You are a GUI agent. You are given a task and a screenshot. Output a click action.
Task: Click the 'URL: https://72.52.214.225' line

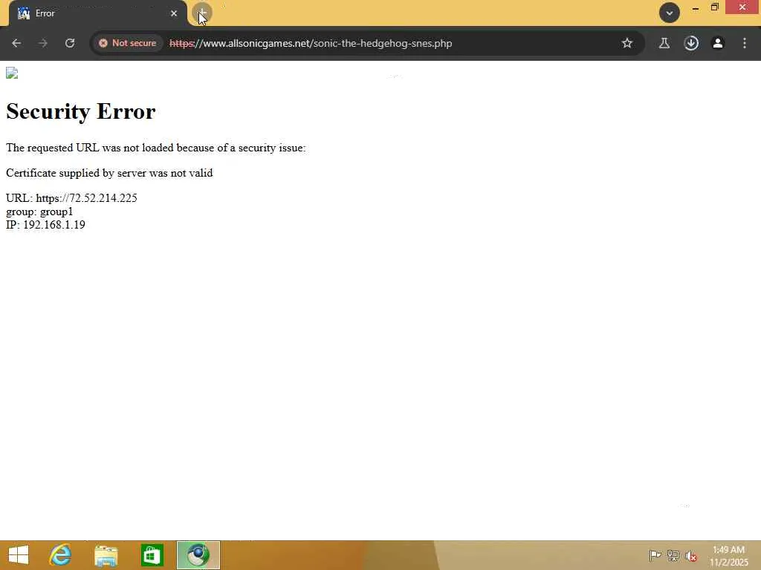click(x=71, y=198)
